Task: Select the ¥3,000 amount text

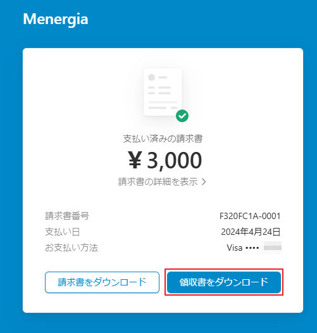Action: (x=165, y=160)
